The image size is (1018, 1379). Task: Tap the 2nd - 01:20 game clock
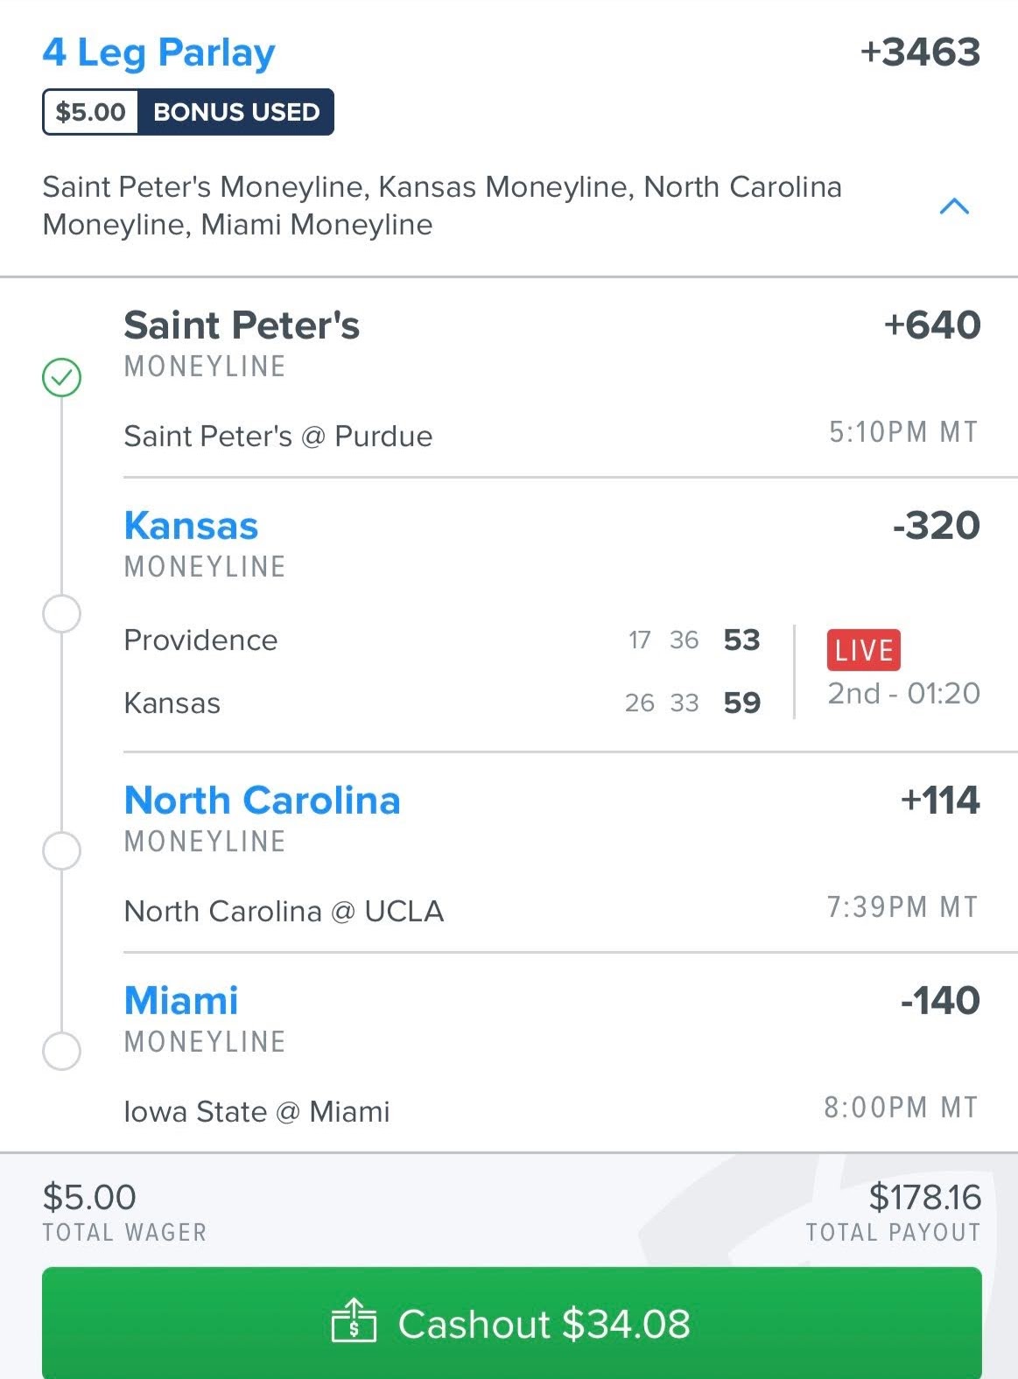pos(904,693)
